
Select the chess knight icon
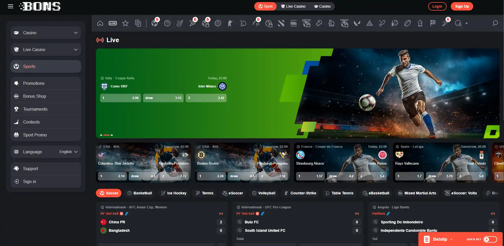point(420,23)
